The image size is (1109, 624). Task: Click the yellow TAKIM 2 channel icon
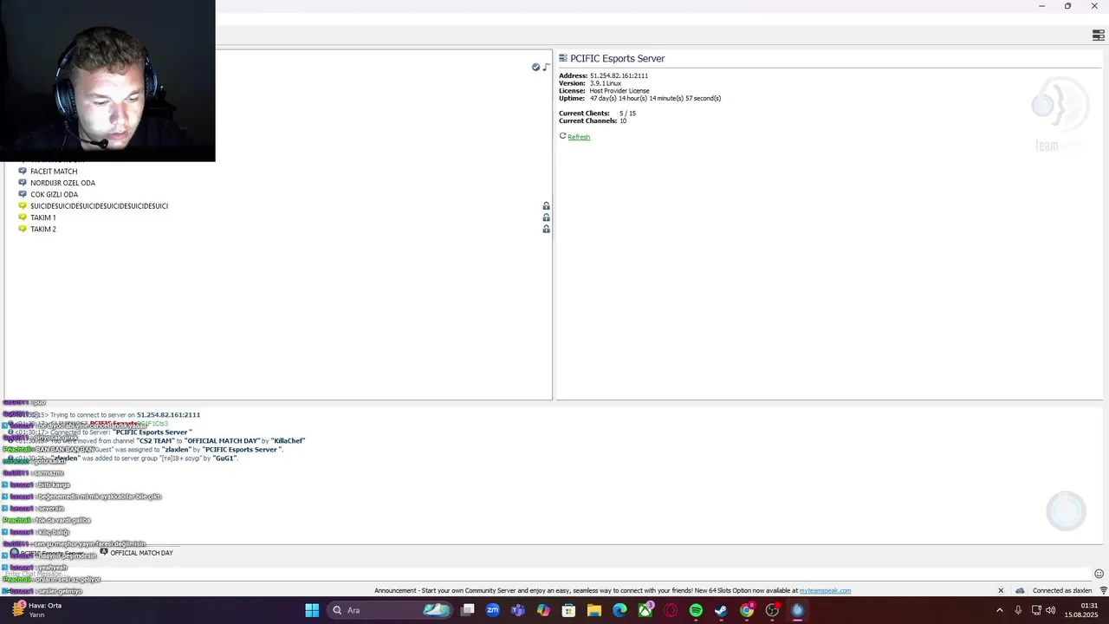point(23,229)
